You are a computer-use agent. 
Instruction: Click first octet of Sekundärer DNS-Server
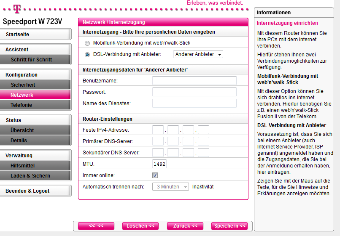[158, 153]
